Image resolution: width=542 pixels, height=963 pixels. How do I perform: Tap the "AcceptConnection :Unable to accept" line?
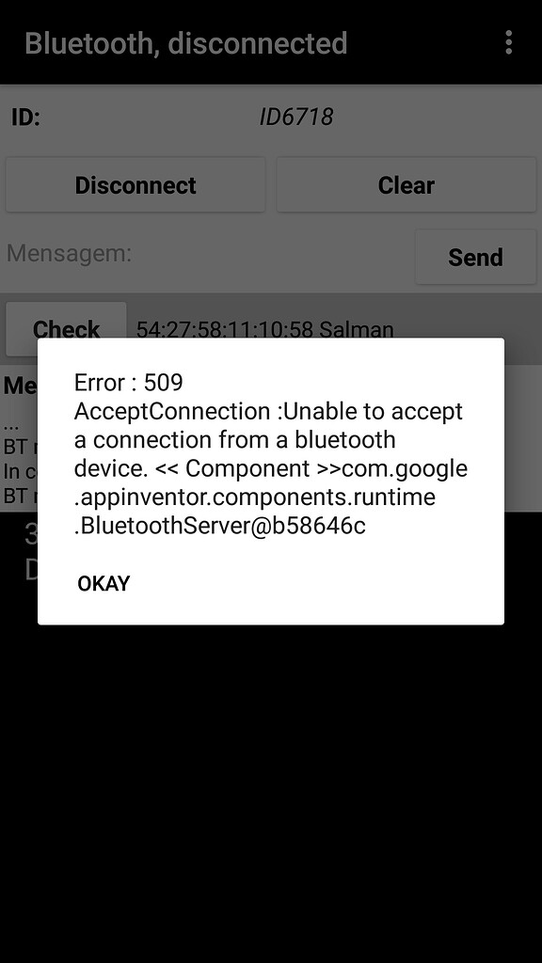point(268,411)
